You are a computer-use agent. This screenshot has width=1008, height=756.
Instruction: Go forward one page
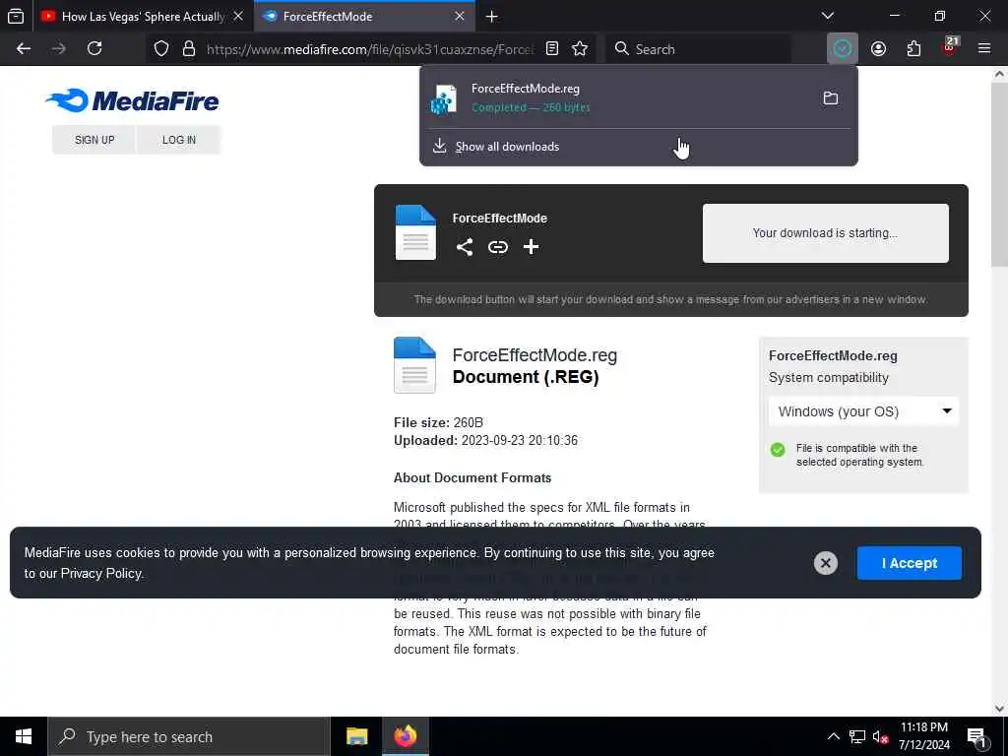58,49
